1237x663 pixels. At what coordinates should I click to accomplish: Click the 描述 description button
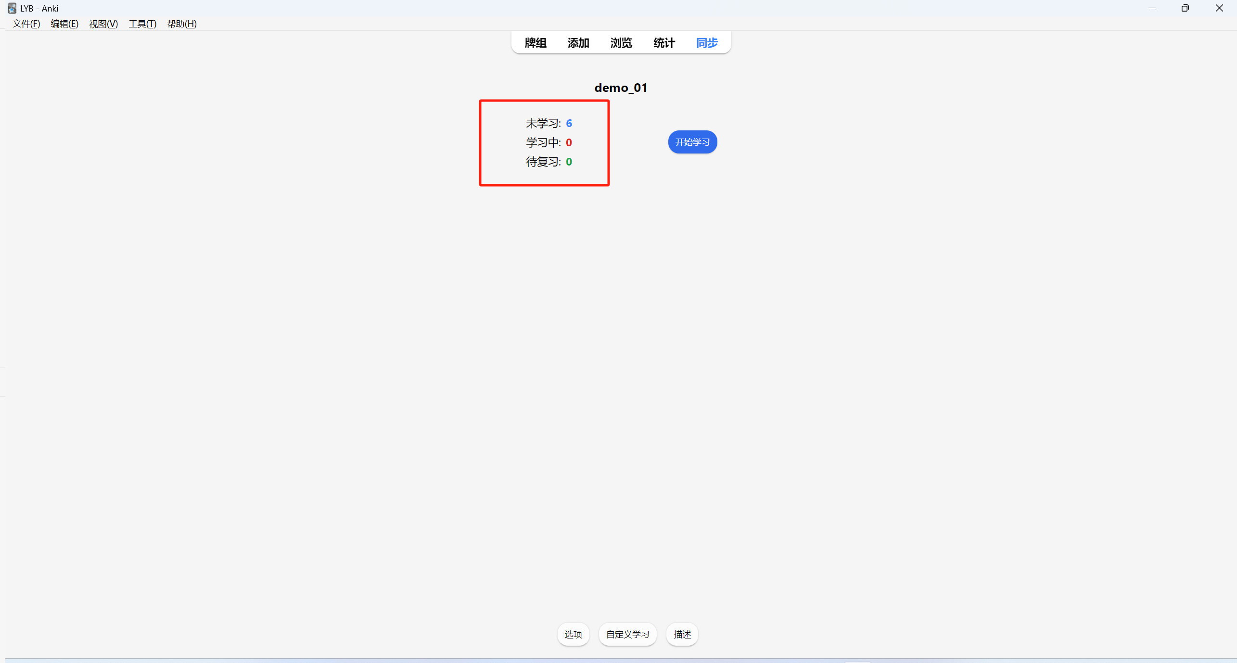pyautogui.click(x=682, y=634)
